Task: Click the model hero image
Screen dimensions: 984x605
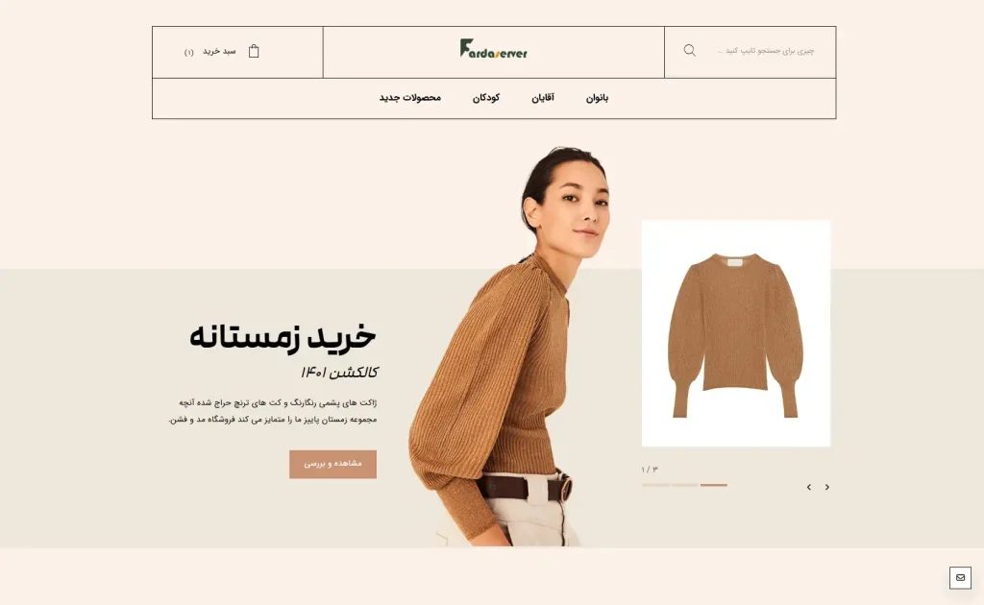Action: click(x=506, y=346)
